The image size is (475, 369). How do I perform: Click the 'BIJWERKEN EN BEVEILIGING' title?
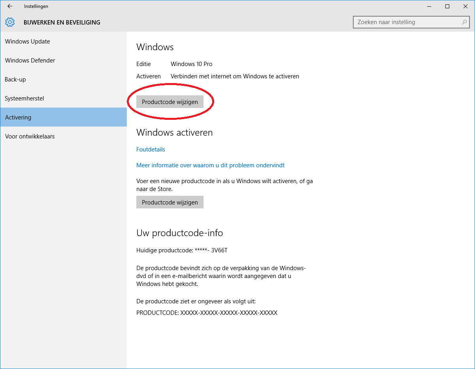[62, 23]
